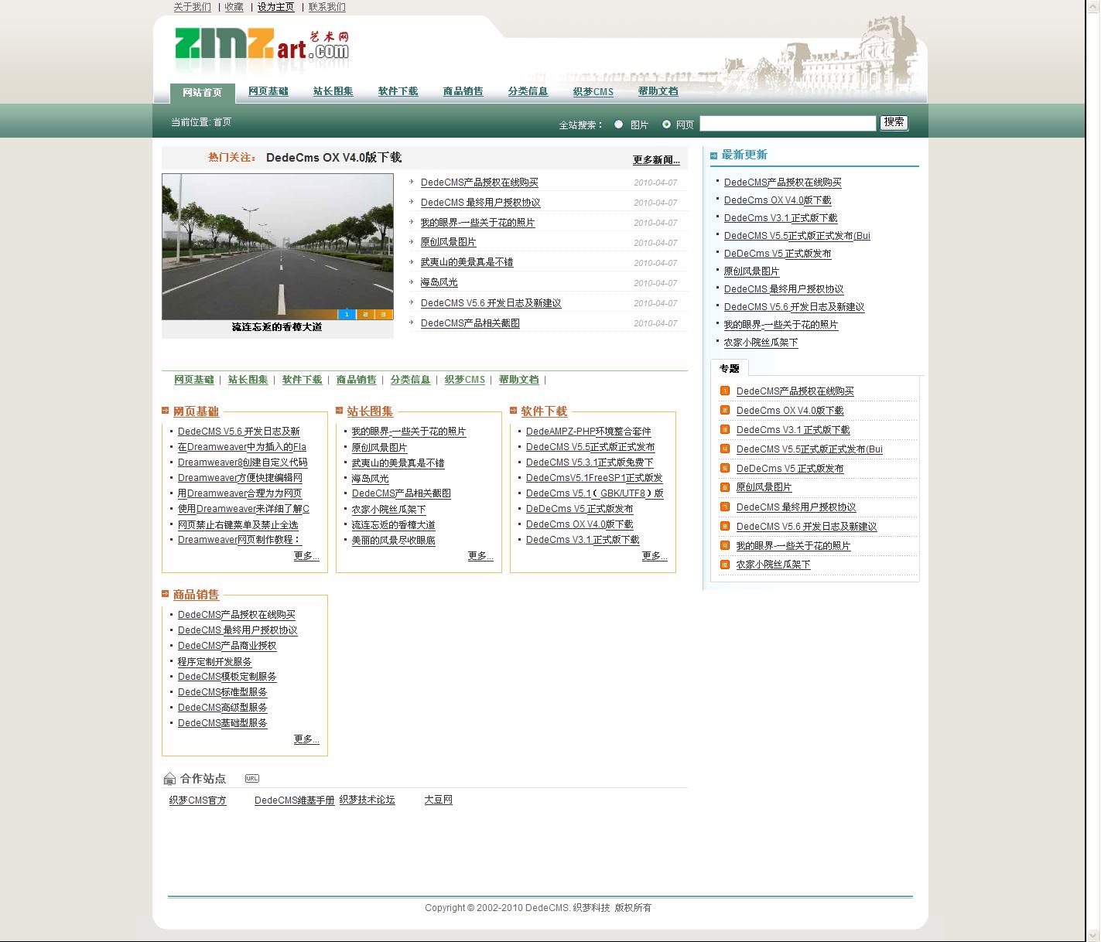Click the number 10 icon in the 专题 list
Viewport: 1101px width, 942px height.
pos(725,565)
